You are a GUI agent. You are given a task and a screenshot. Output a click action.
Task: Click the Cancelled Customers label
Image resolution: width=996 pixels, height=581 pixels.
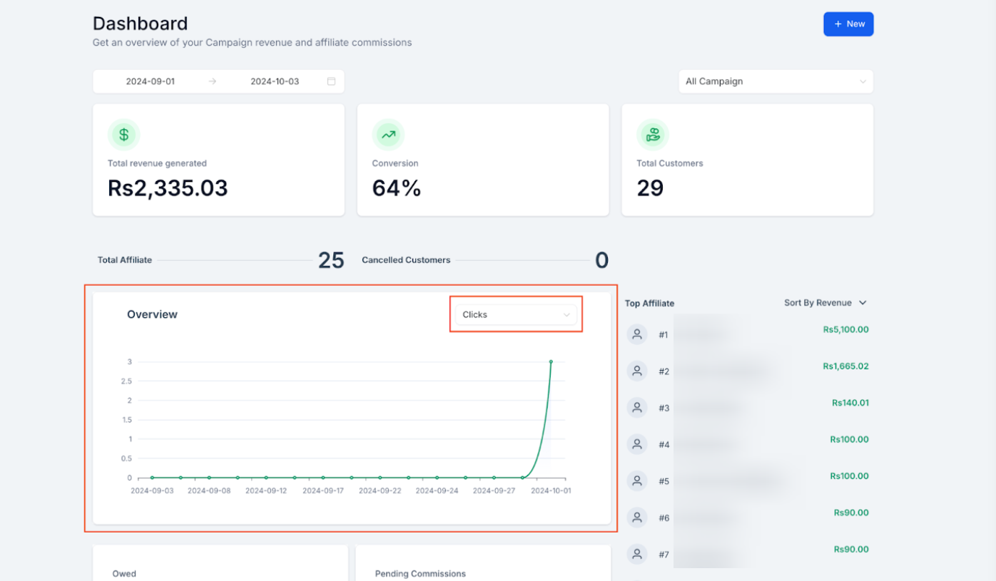[x=406, y=260]
